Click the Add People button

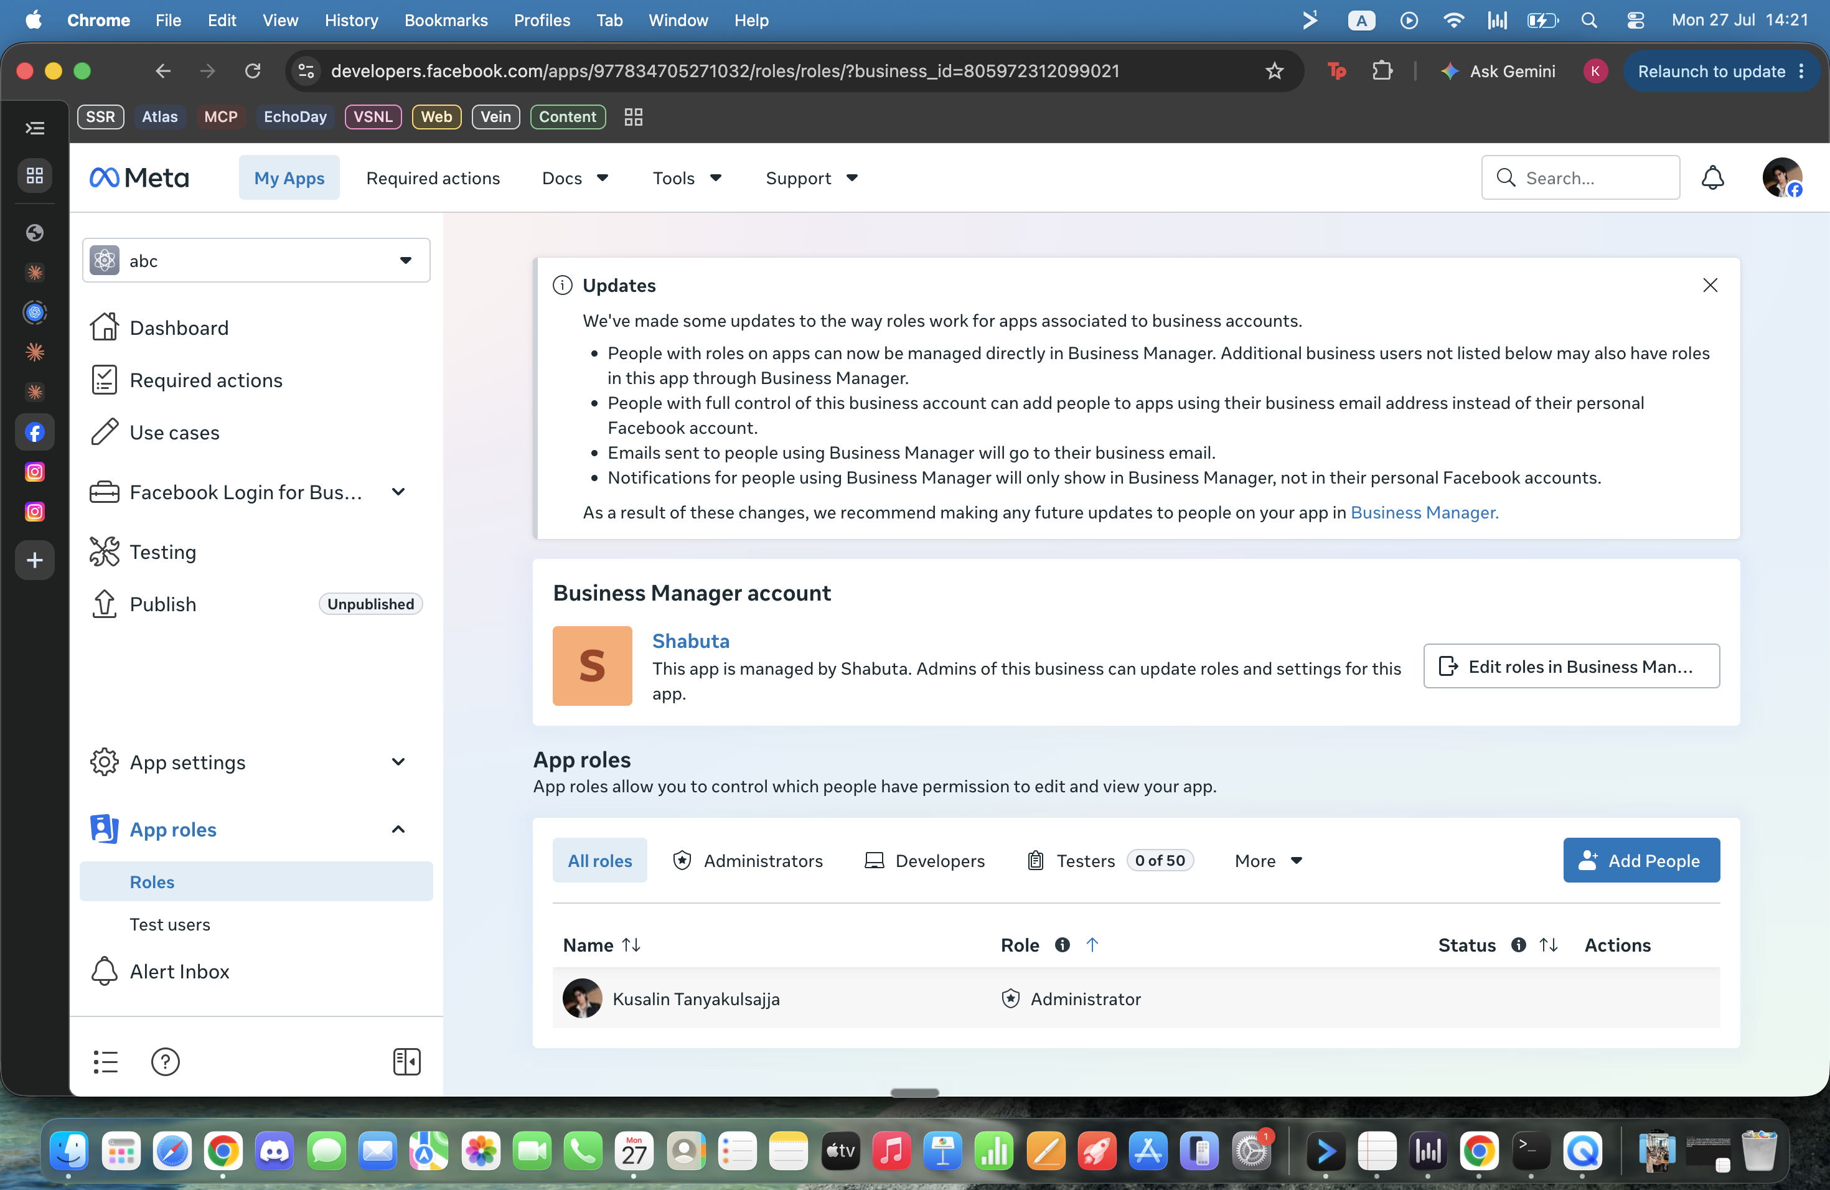[1641, 860]
